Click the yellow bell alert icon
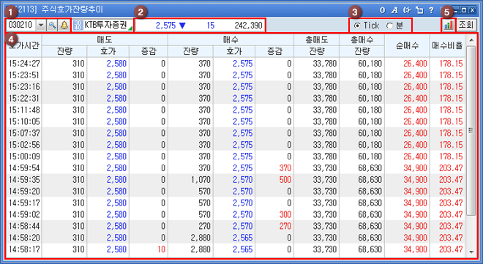Viewport: 483px width, 264px height. tap(64, 26)
